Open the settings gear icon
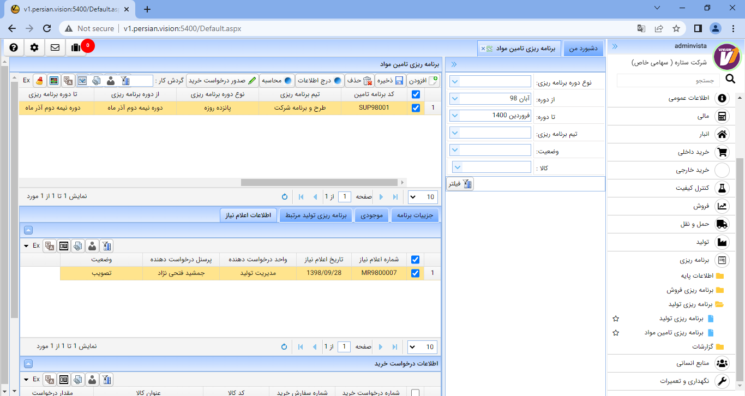The width and height of the screenshot is (745, 396). point(34,47)
